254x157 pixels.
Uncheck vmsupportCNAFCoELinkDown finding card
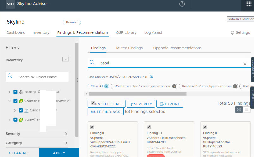pyautogui.click(x=92, y=127)
